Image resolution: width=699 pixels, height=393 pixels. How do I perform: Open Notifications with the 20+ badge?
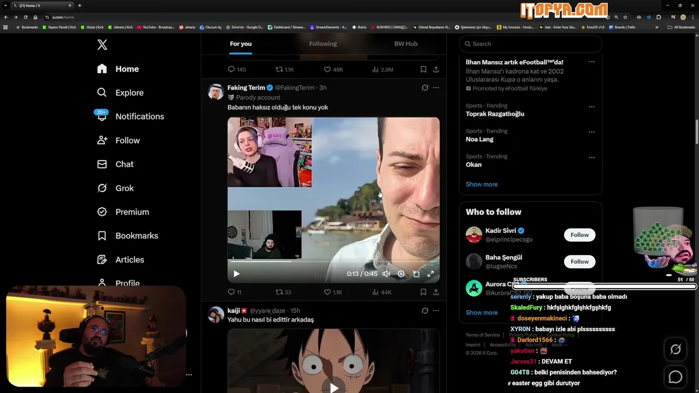(x=130, y=116)
